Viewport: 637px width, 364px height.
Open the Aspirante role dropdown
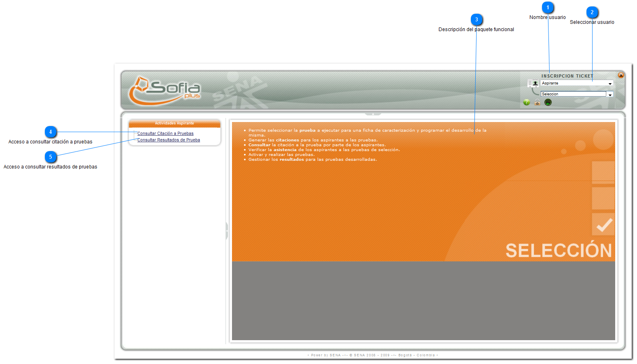point(610,84)
